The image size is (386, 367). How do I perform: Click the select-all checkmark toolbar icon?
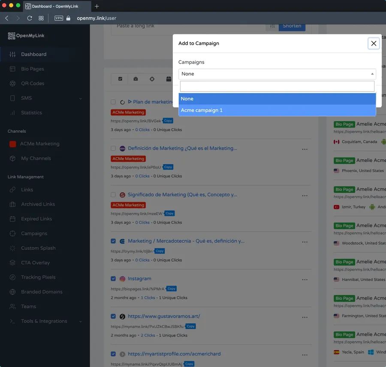click(120, 79)
